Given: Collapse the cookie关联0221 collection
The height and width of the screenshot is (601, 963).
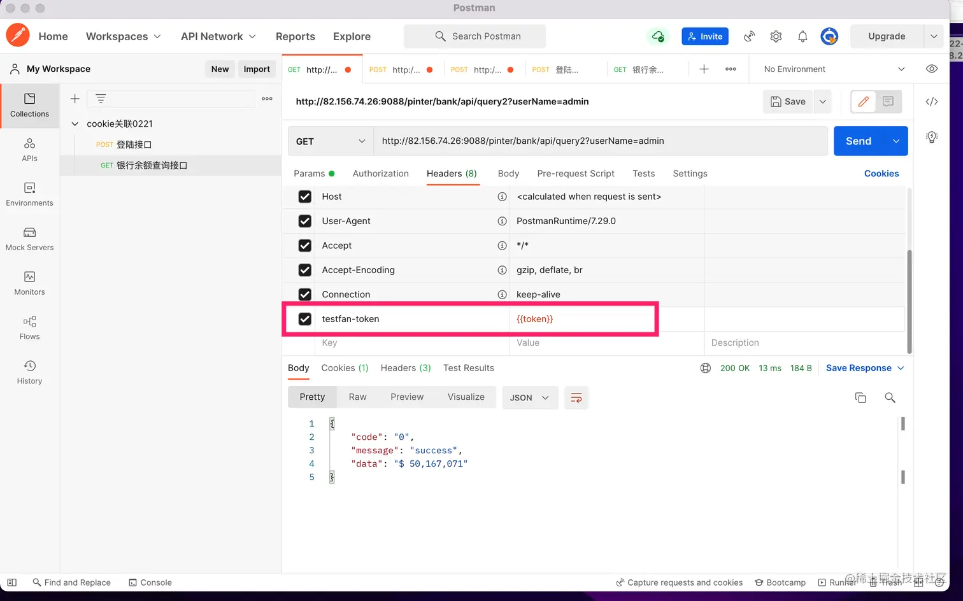Looking at the screenshot, I should pyautogui.click(x=75, y=124).
